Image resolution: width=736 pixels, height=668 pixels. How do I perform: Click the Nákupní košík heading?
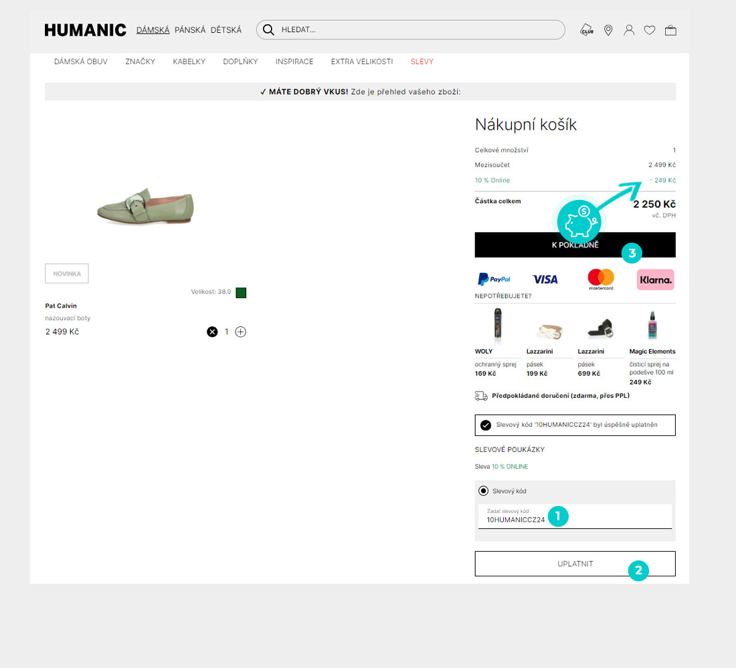point(526,125)
